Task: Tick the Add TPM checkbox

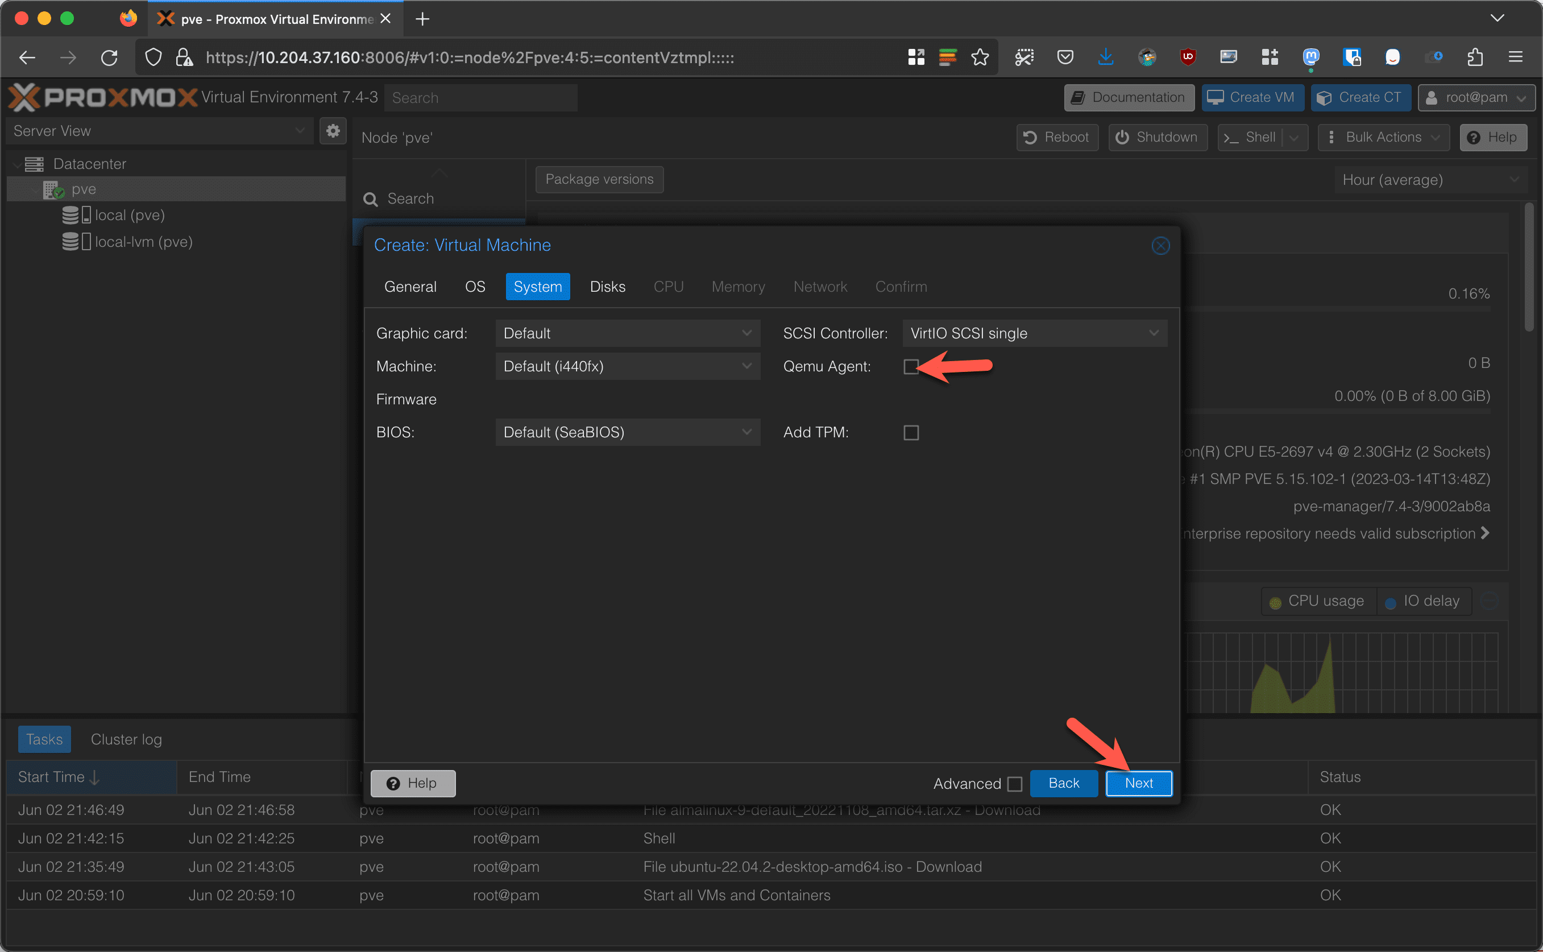Action: [911, 433]
